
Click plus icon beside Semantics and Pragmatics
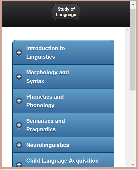point(19,125)
